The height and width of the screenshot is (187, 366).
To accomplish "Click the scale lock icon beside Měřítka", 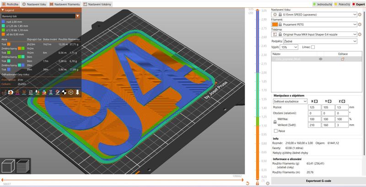I will [x=274, y=122].
